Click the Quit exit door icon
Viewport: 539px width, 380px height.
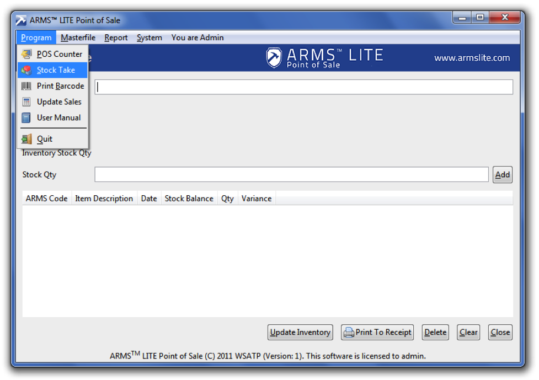(26, 139)
